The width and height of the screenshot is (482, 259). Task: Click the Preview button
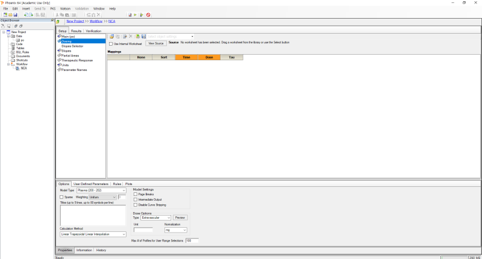(x=180, y=218)
